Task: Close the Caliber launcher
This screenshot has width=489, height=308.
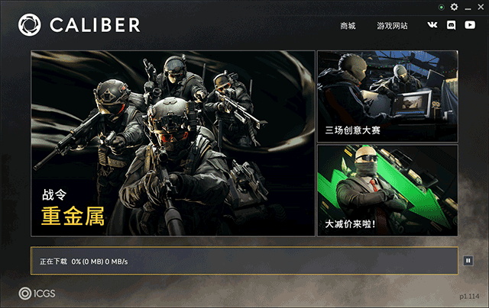Action: click(481, 7)
